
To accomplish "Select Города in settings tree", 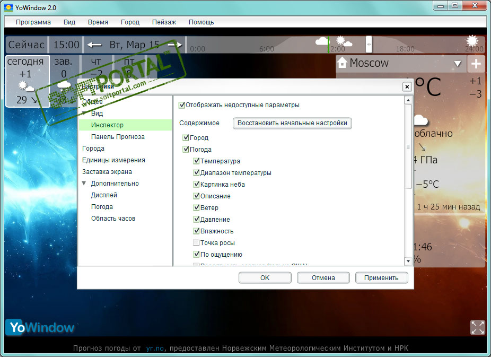I will (93, 149).
